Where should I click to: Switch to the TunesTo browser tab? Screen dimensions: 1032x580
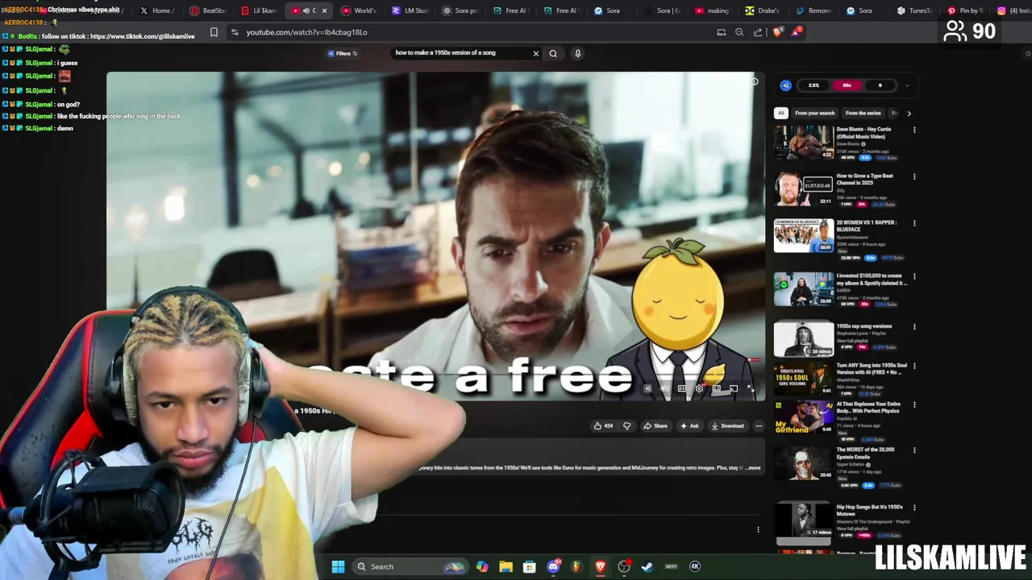coord(915,10)
